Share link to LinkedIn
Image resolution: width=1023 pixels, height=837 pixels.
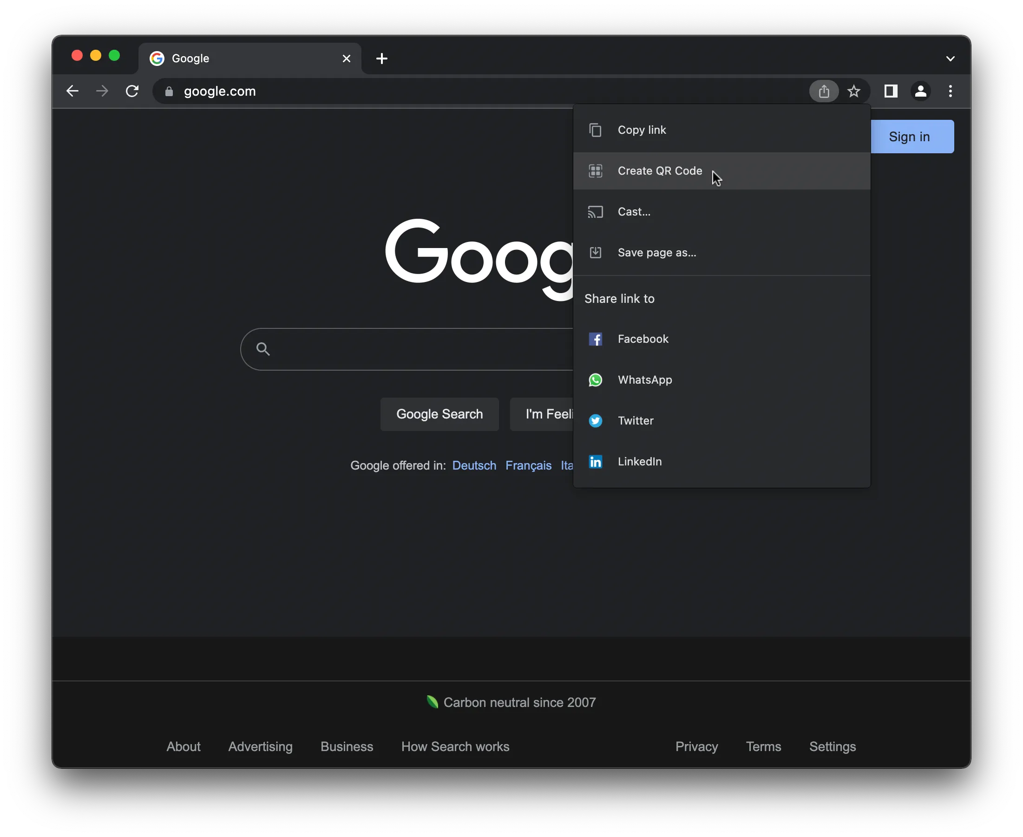tap(721, 462)
